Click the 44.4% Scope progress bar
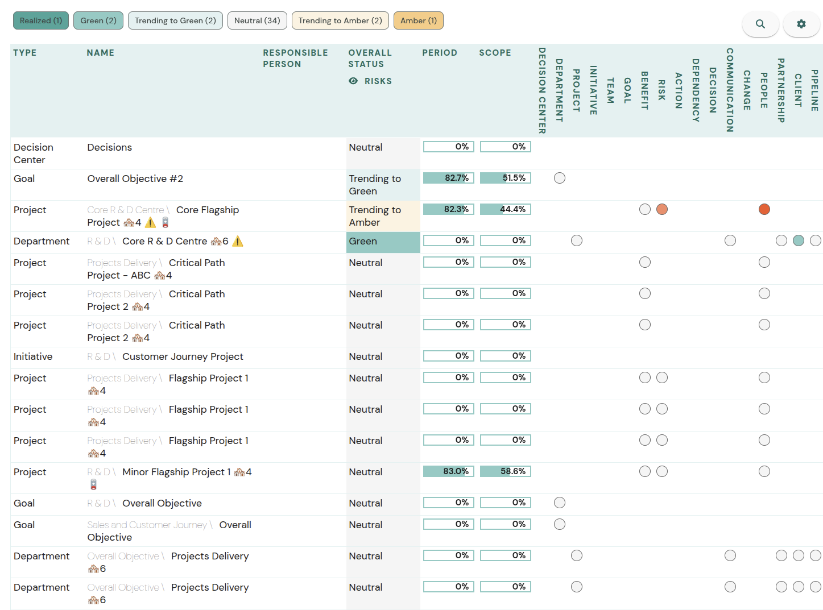823x610 pixels. coord(506,209)
